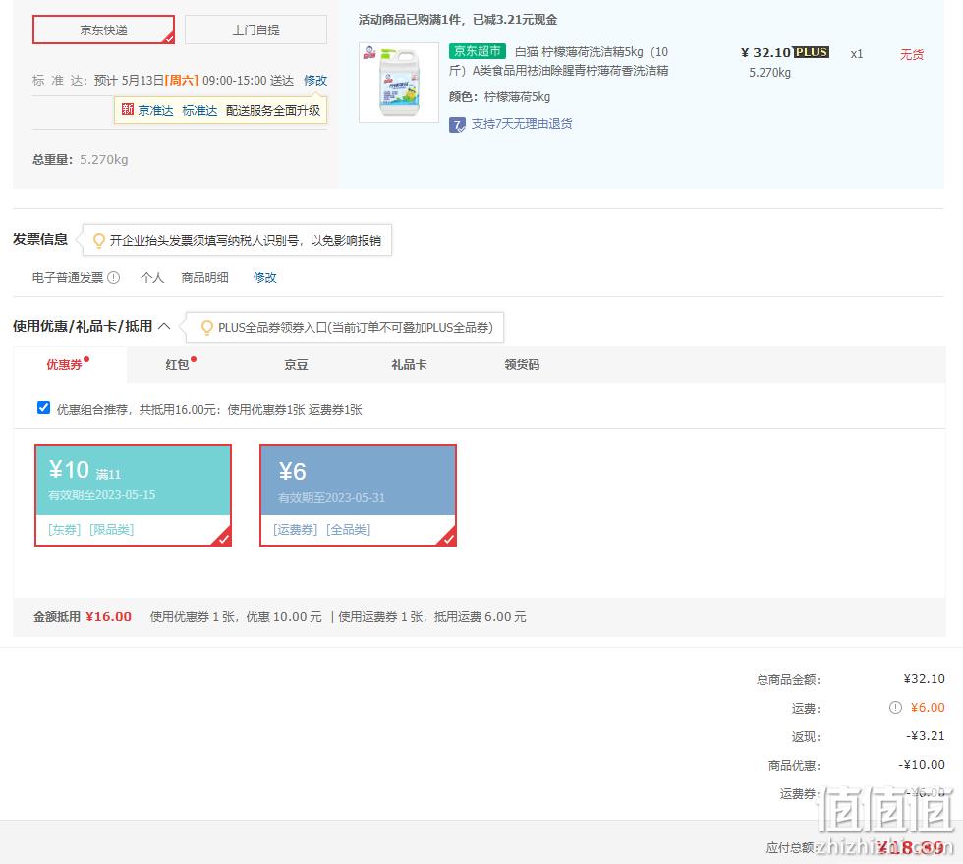Click lightbulb icon in PLUS全品券 tip
The image size is (963, 864).
pyautogui.click(x=207, y=328)
